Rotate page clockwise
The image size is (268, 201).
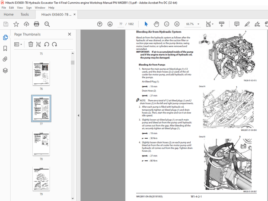[54, 45]
